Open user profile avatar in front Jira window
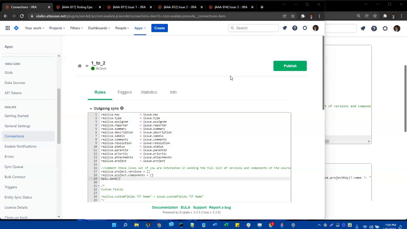This screenshot has width=407, height=229. [315, 28]
